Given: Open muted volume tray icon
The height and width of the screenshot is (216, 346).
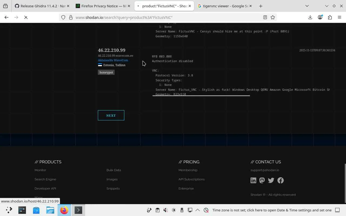Looking at the screenshot, I should click(166, 210).
